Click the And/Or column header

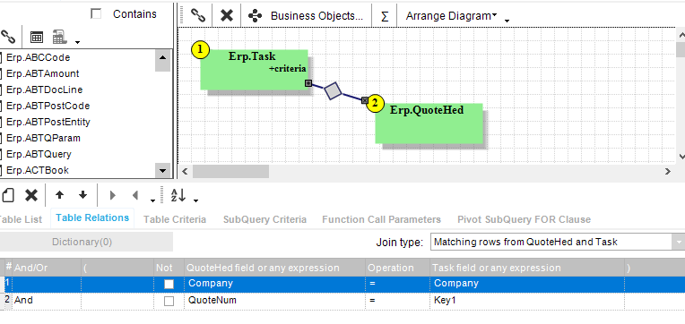tap(47, 268)
